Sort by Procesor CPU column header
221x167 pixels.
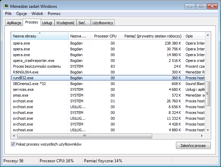click(105, 36)
